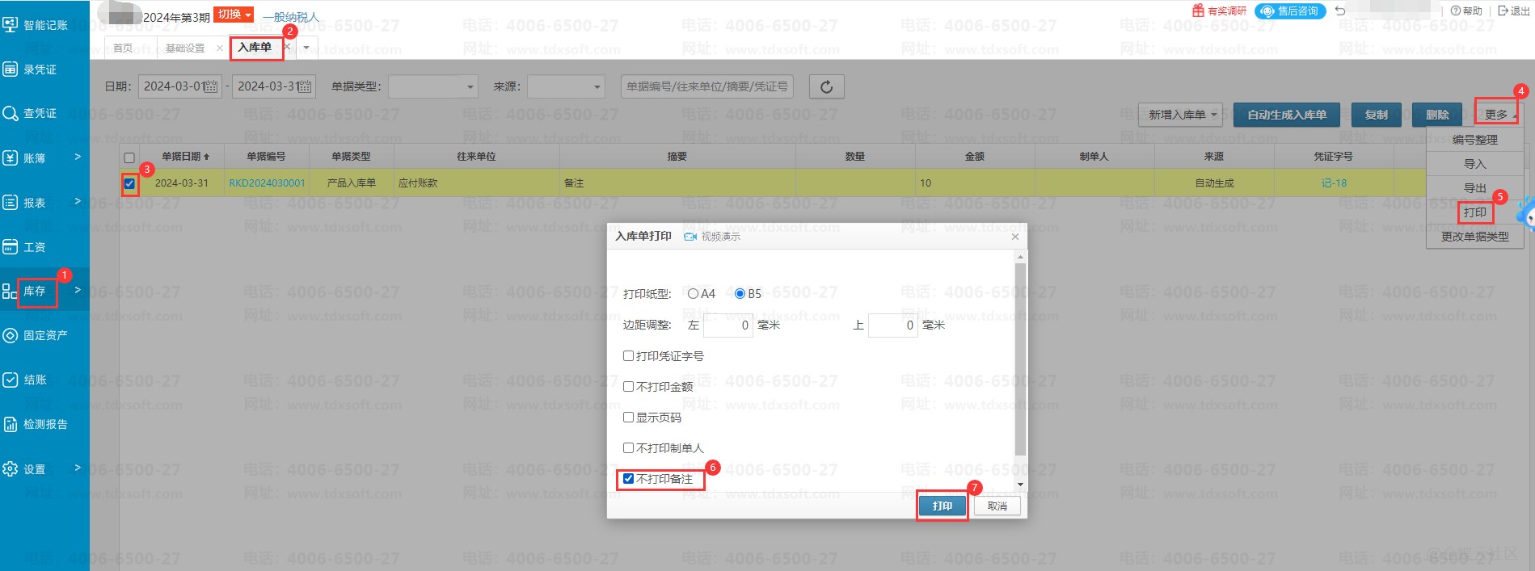Viewport: 1535px width, 571px height.
Task: Expand the 账簿 submenu arrow
Action: click(x=78, y=157)
